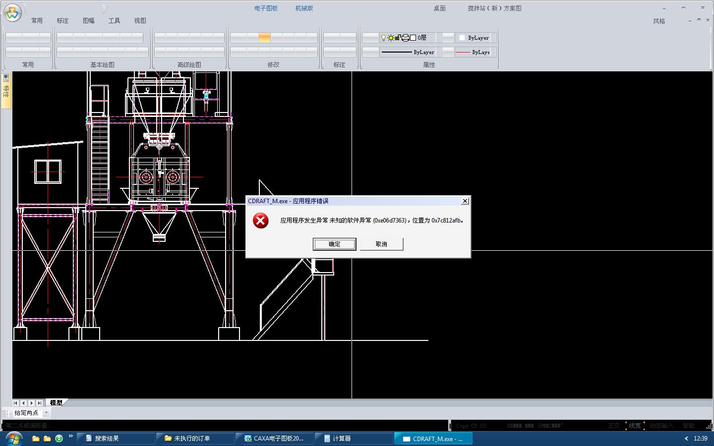Toggle 动态输入 dynamic input

coord(661,426)
